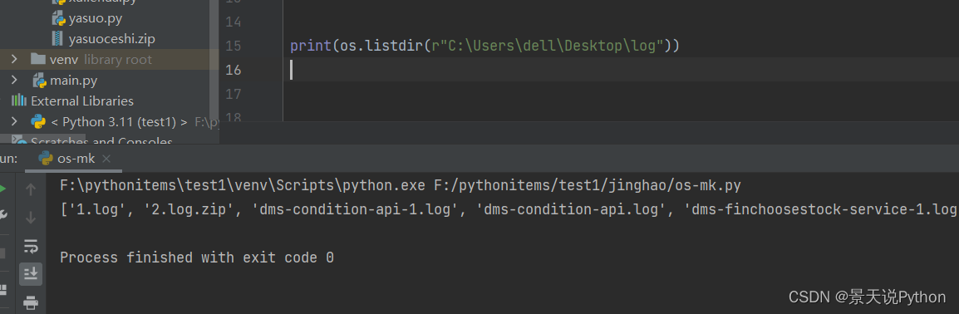Click the Down the Stack Trace arrow

point(31,218)
